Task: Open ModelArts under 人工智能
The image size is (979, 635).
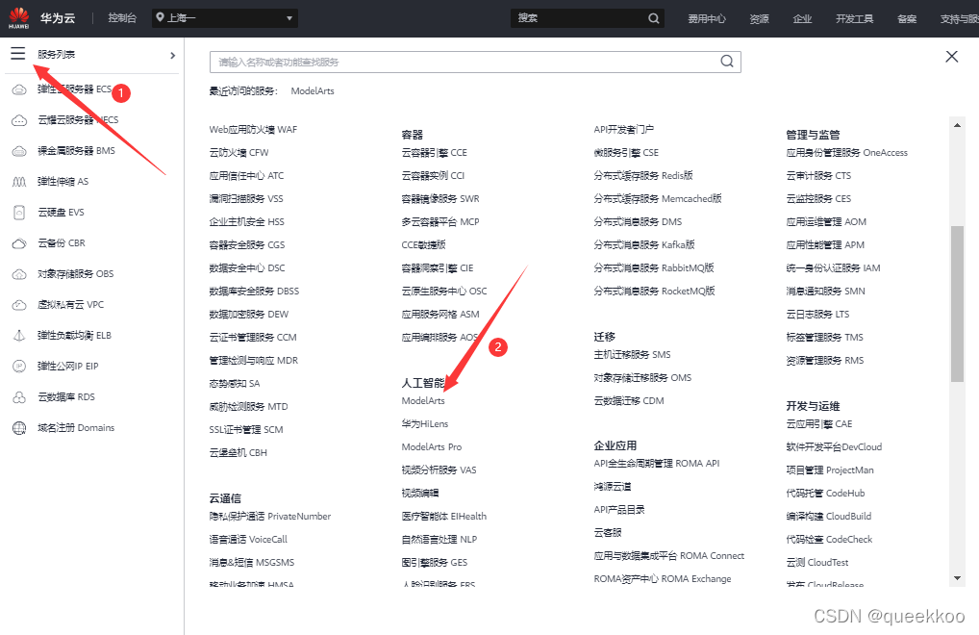Action: 423,401
